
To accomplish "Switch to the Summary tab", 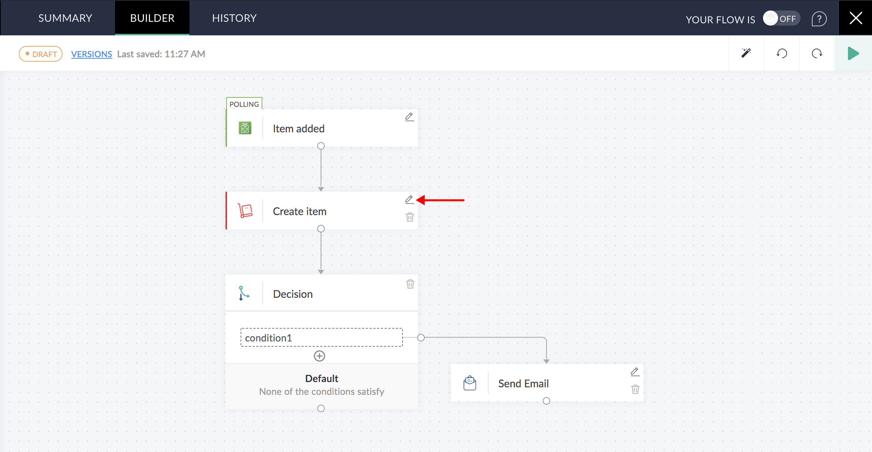I will click(x=65, y=18).
